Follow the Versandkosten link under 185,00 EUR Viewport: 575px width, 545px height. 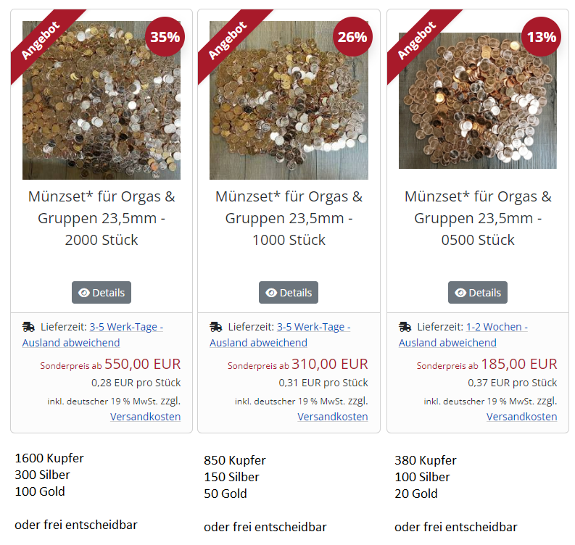[522, 417]
